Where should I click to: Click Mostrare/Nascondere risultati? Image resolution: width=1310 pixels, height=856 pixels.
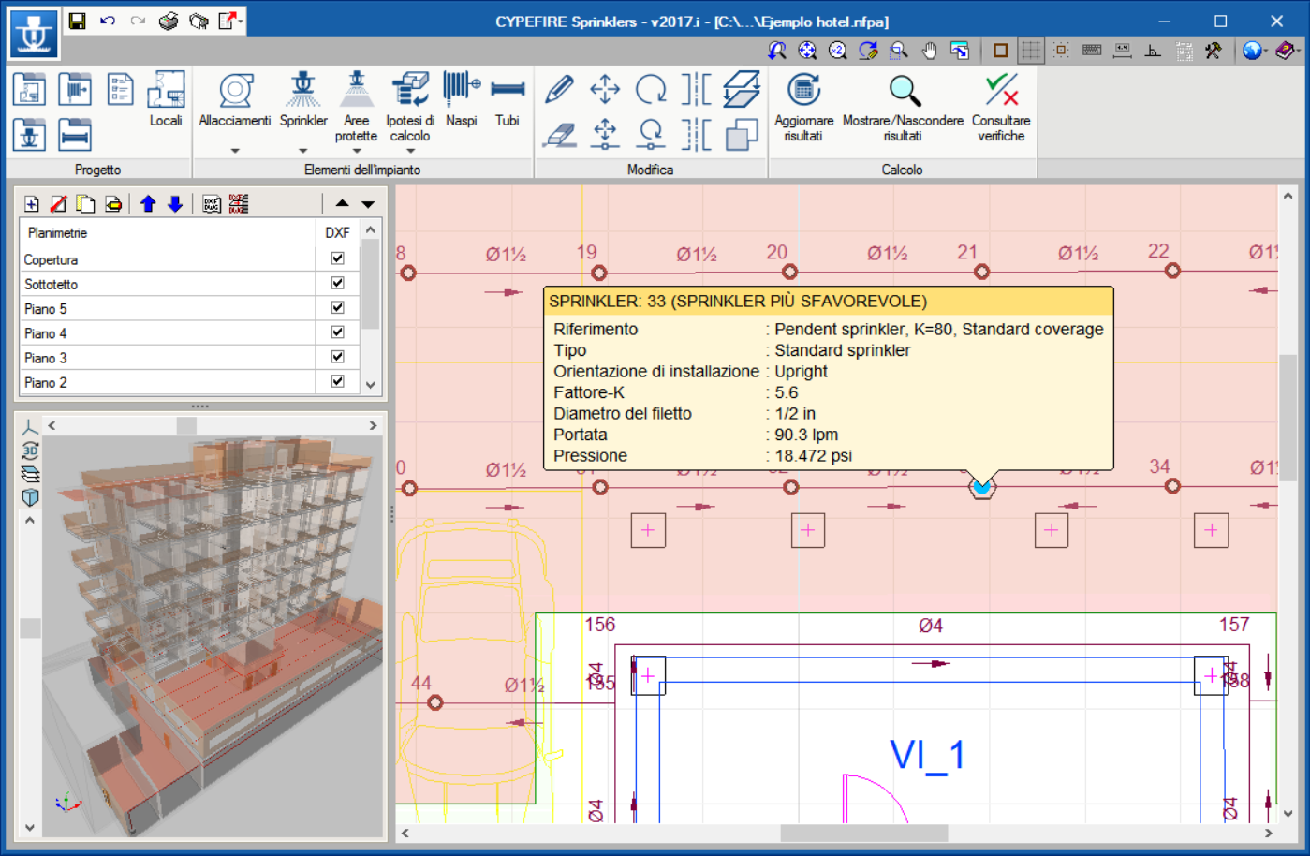coord(903,108)
